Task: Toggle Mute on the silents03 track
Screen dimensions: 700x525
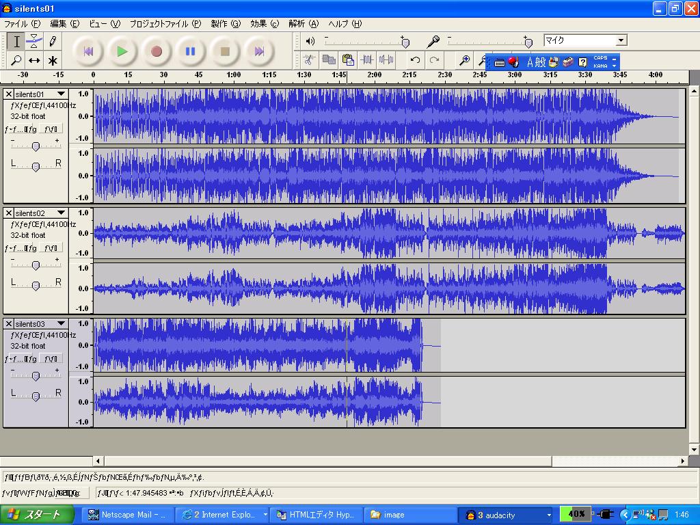Action: tap(21, 358)
